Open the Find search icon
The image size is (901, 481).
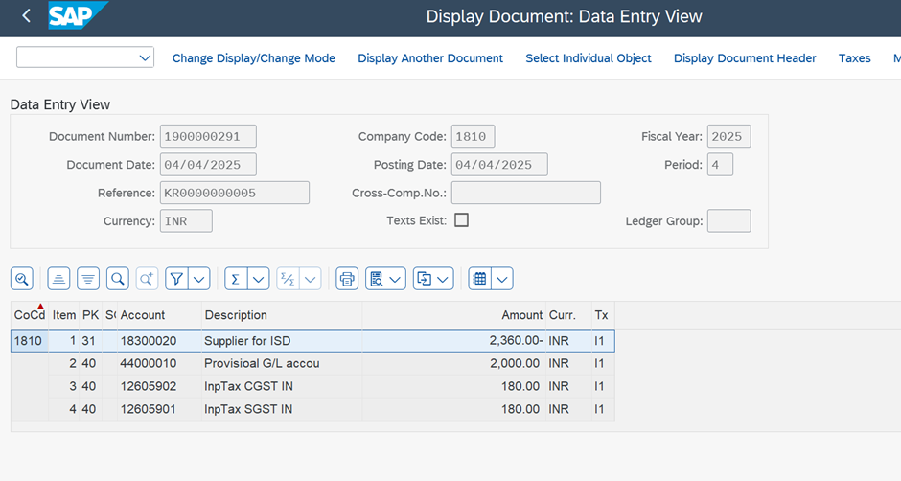click(117, 279)
